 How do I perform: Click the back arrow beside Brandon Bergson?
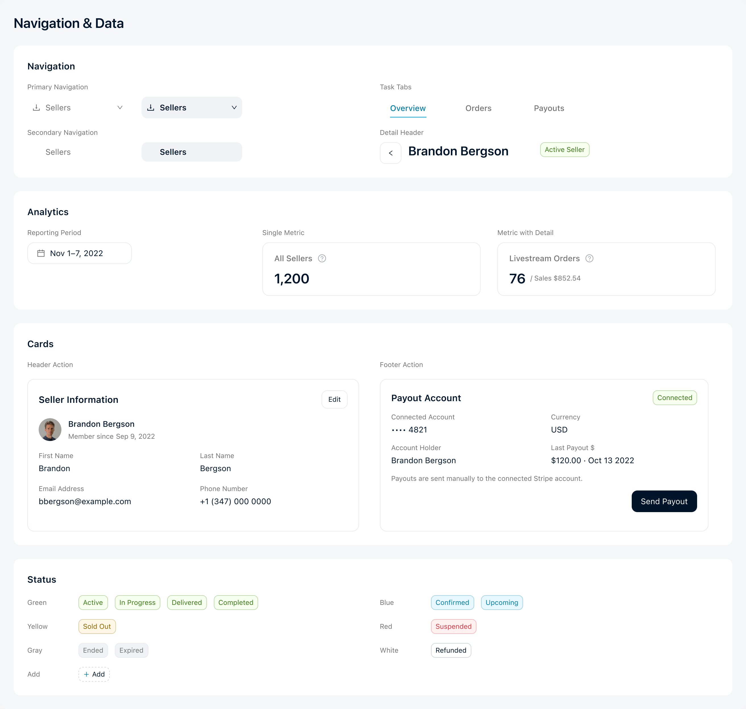click(390, 153)
